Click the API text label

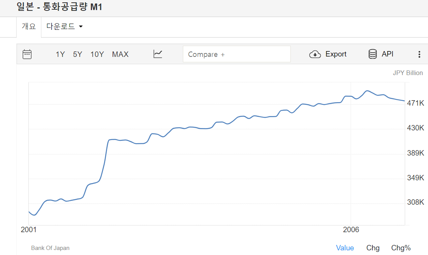(387, 54)
